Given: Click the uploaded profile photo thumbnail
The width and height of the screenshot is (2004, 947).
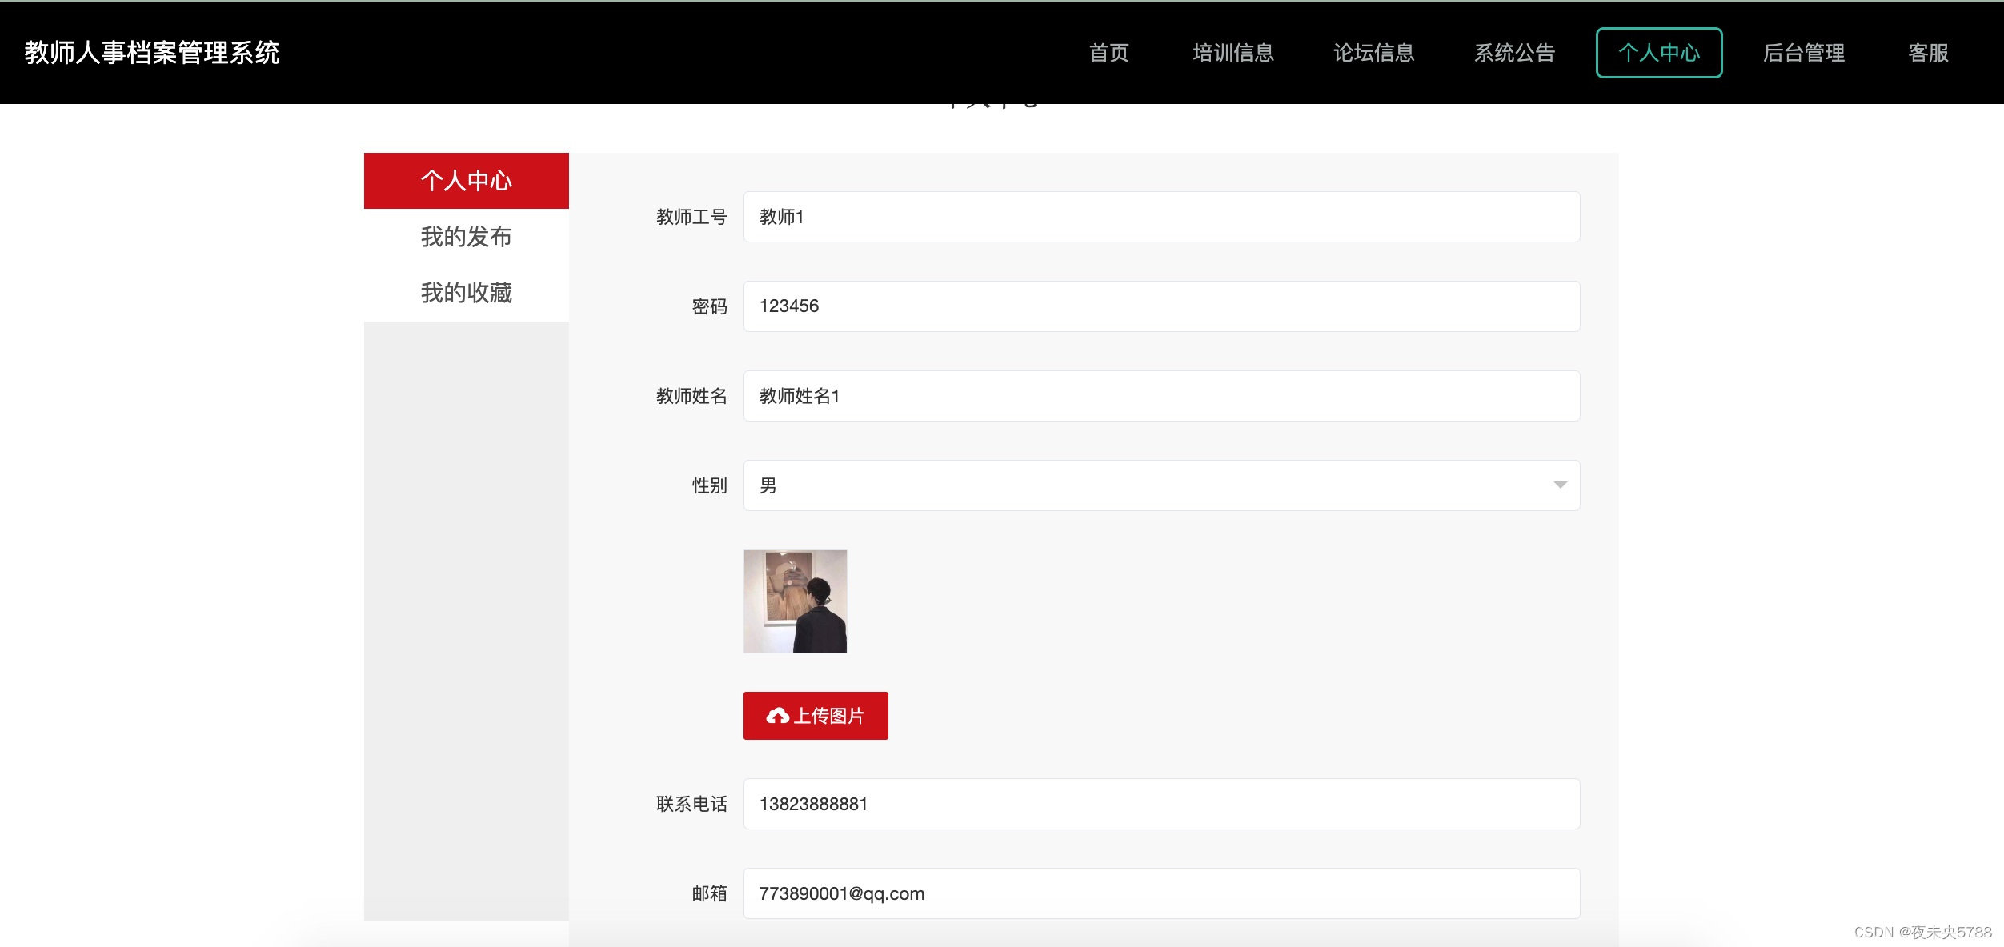Looking at the screenshot, I should pos(795,601).
